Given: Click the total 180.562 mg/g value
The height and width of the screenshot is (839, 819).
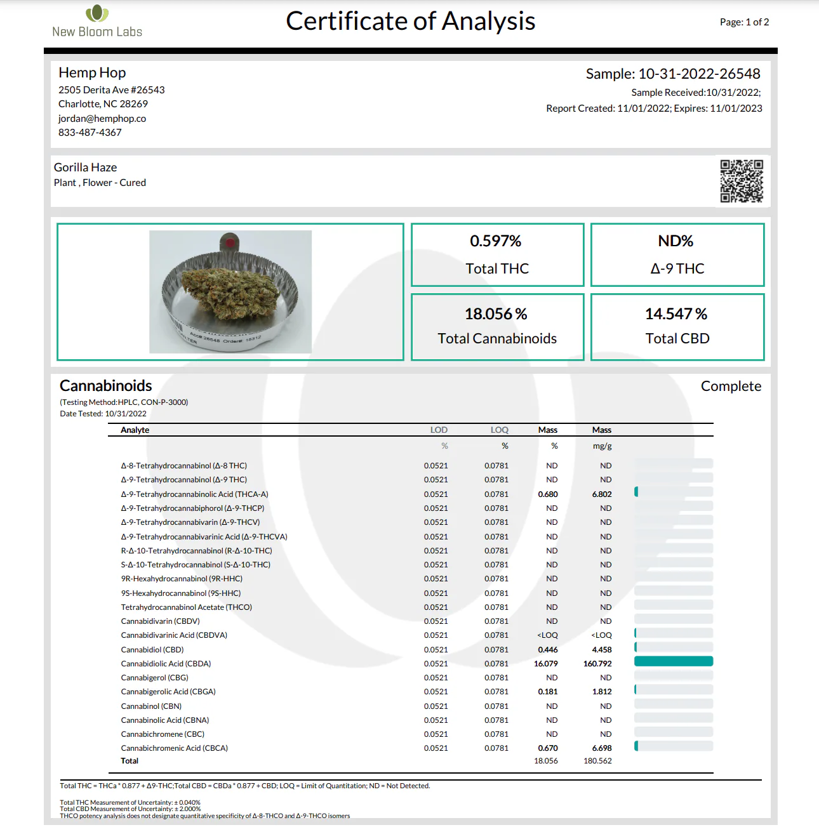Looking at the screenshot, I should pyautogui.click(x=597, y=761).
